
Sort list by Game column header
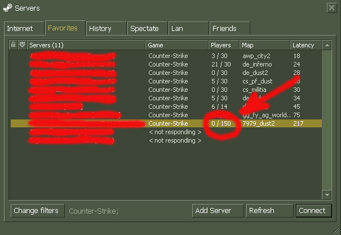tap(177, 45)
